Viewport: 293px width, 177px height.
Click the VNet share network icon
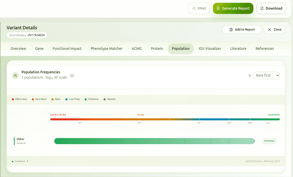[194, 8]
